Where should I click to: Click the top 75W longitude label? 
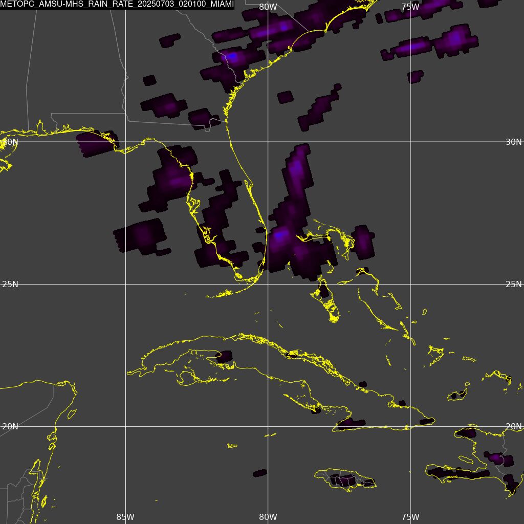pos(410,7)
